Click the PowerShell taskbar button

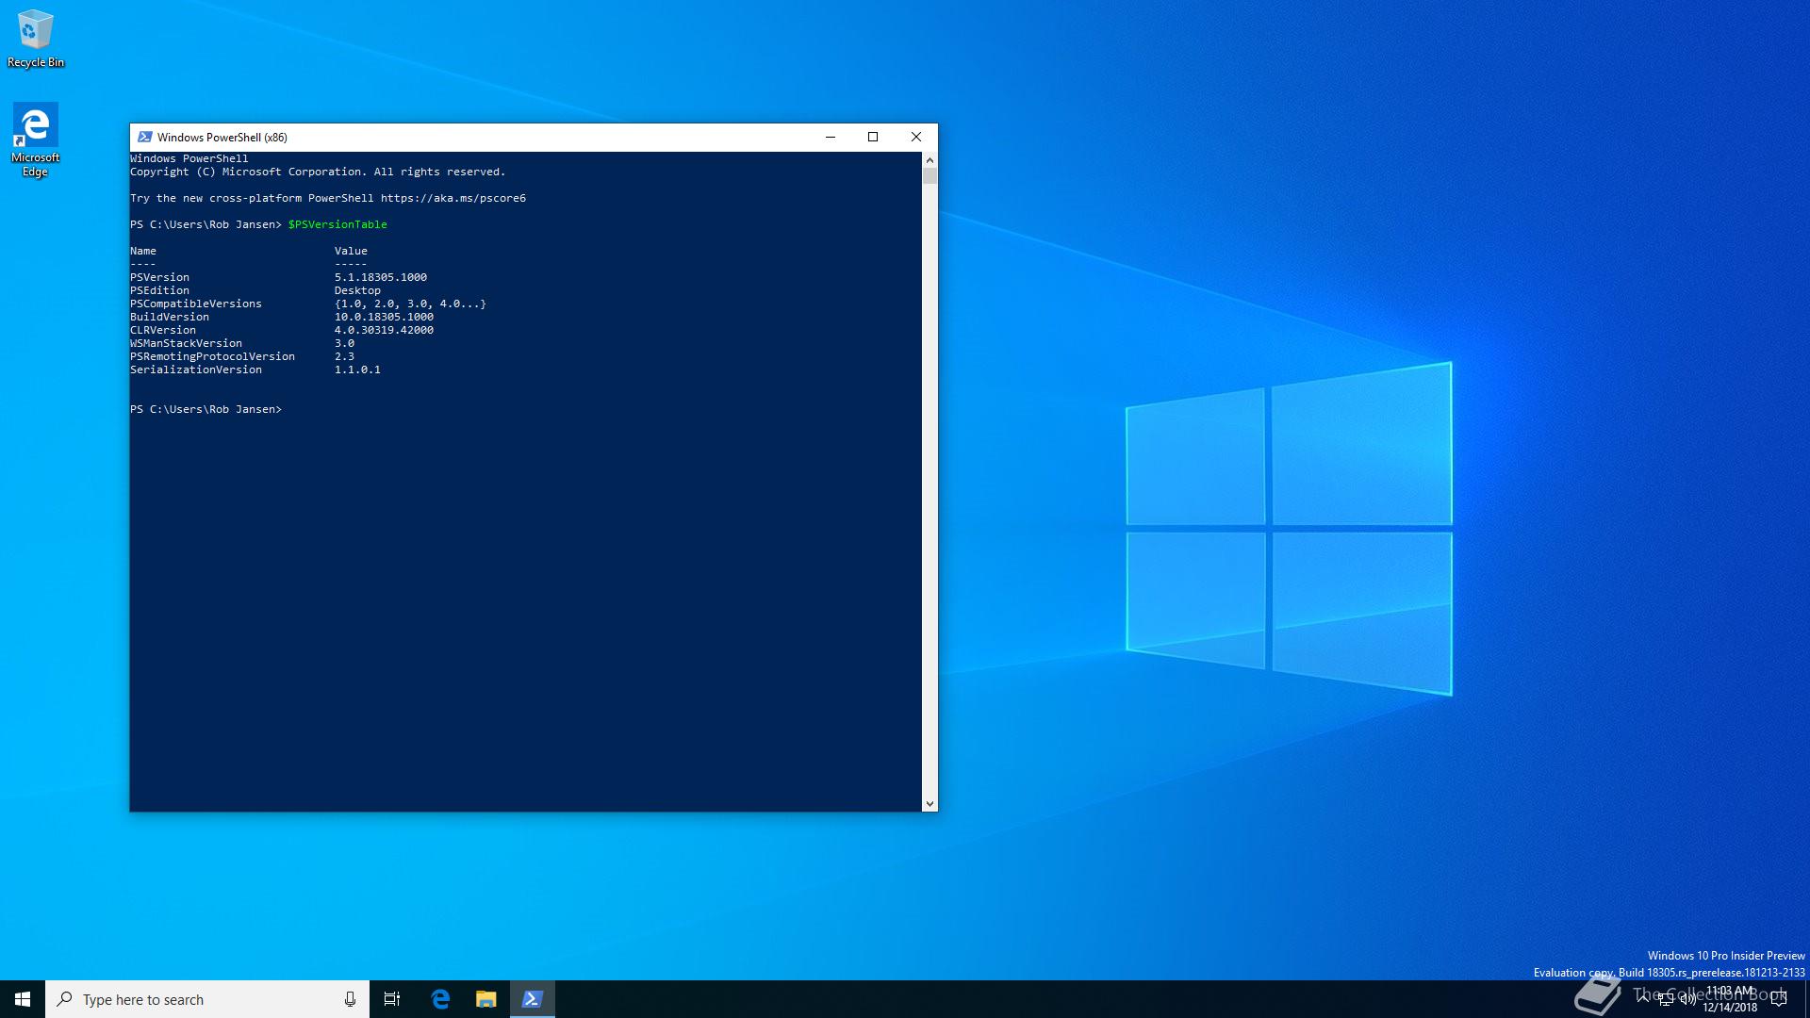(x=532, y=999)
